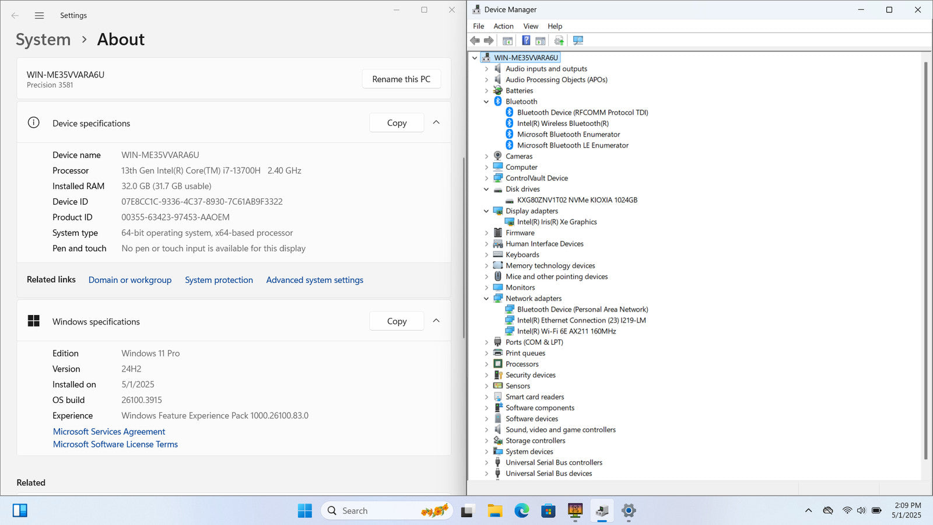This screenshot has height=525, width=933.
Task: Collapse the Bluetooth node
Action: 486,101
